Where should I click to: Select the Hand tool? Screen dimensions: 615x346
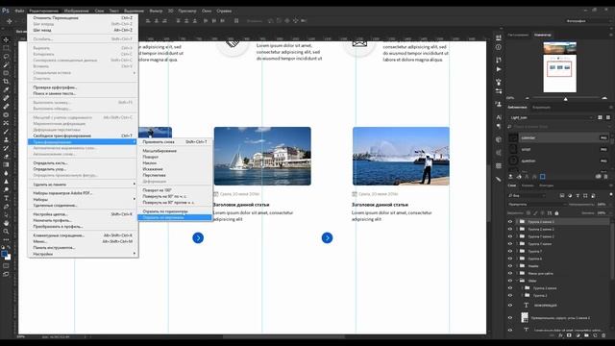point(6,223)
